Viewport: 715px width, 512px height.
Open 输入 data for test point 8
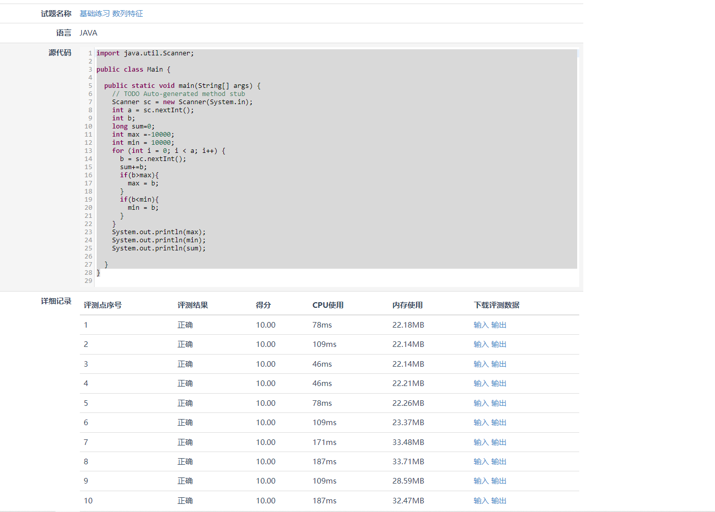(481, 462)
